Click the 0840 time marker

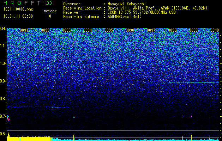pos(215,30)
